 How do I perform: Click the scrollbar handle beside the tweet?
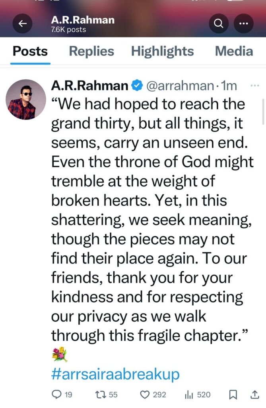click(263, 112)
